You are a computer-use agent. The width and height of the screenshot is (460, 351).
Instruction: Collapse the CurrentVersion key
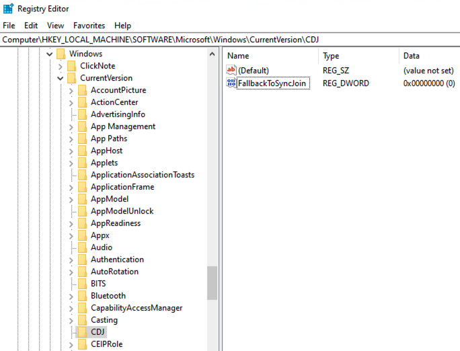coord(61,78)
